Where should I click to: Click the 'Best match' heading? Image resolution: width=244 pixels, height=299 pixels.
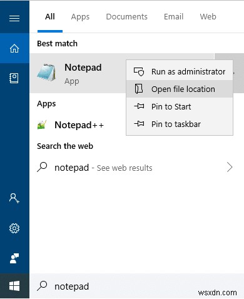(x=57, y=44)
